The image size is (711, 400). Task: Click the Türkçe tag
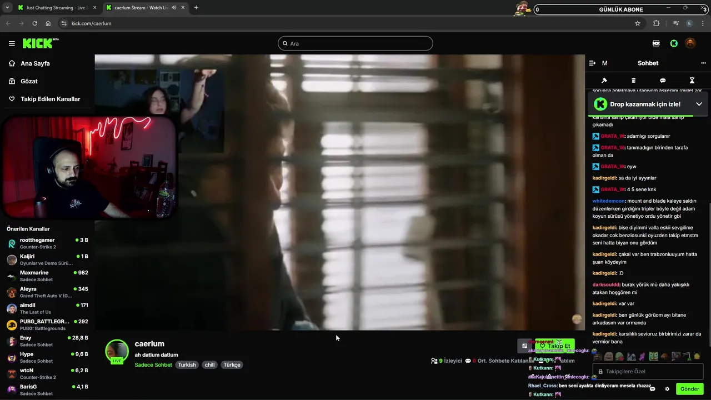232,365
